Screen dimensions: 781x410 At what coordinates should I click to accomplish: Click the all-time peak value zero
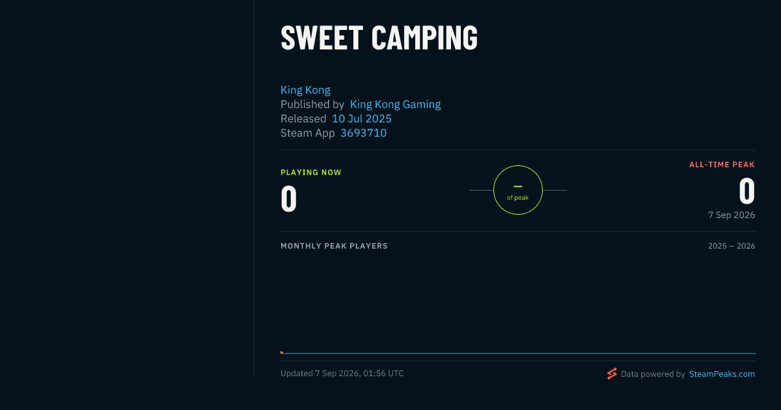click(747, 191)
